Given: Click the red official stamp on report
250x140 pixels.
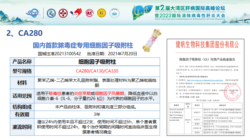Looking at the screenshot, I should click(232, 93).
